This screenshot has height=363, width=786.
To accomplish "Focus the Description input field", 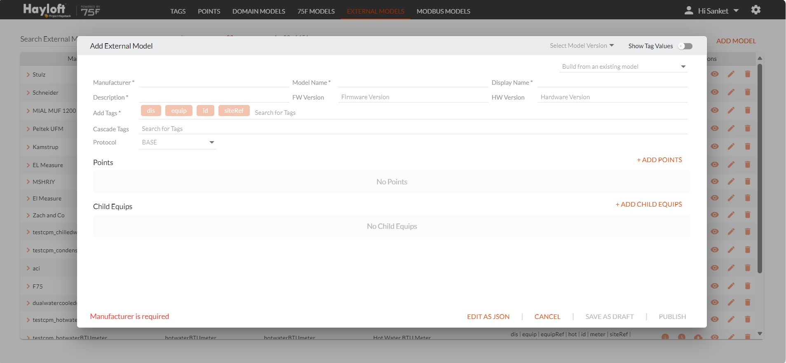I will tap(214, 97).
